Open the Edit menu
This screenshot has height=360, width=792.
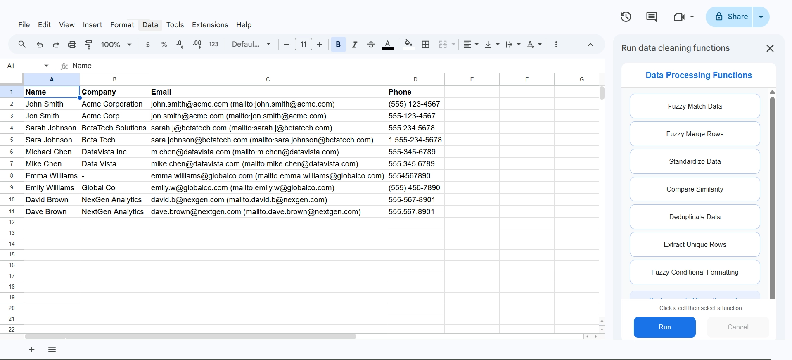click(x=44, y=25)
